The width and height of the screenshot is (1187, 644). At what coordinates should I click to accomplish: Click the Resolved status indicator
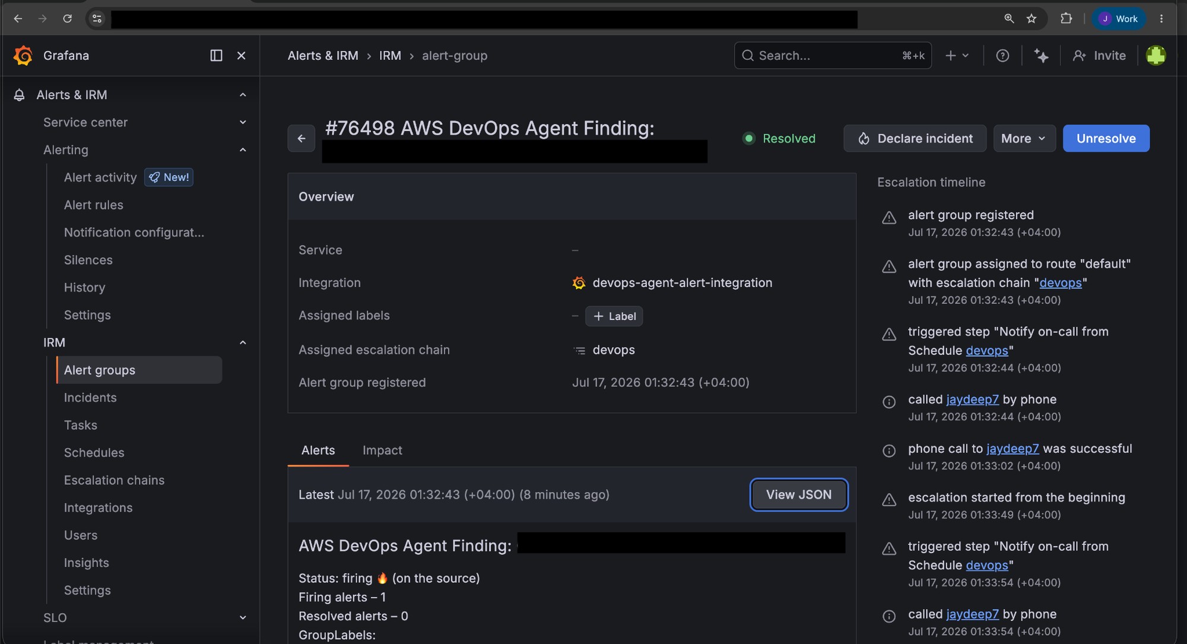tap(779, 138)
